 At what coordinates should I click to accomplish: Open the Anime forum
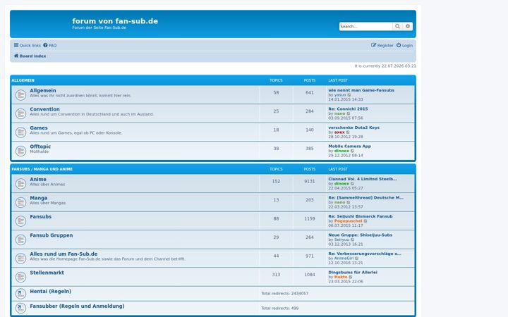tap(38, 179)
